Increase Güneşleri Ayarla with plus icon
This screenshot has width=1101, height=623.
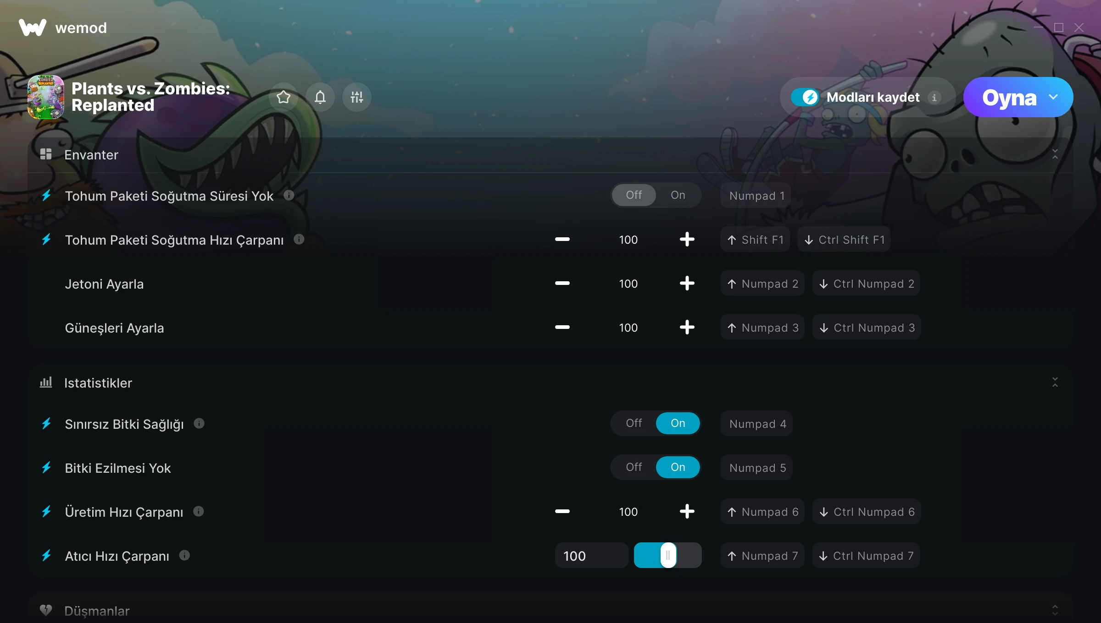coord(687,328)
